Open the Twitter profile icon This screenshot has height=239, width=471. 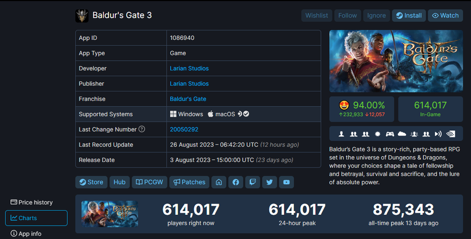point(270,182)
